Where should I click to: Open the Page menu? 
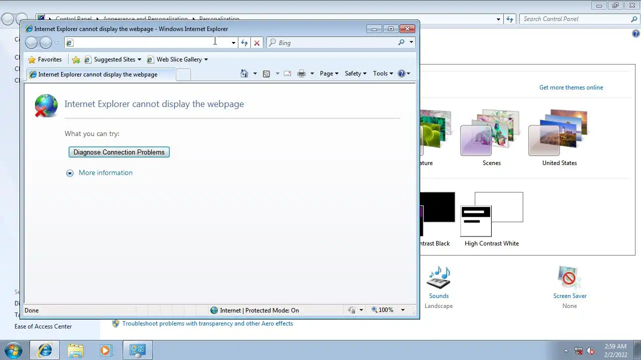click(329, 73)
